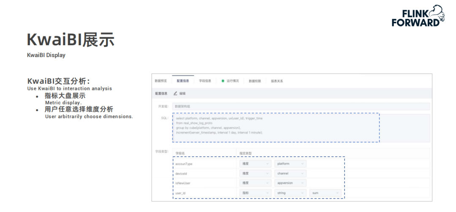Click 'Use KwaiBI to interaction analysis' text
The height and width of the screenshot is (212, 456).
click(70, 88)
